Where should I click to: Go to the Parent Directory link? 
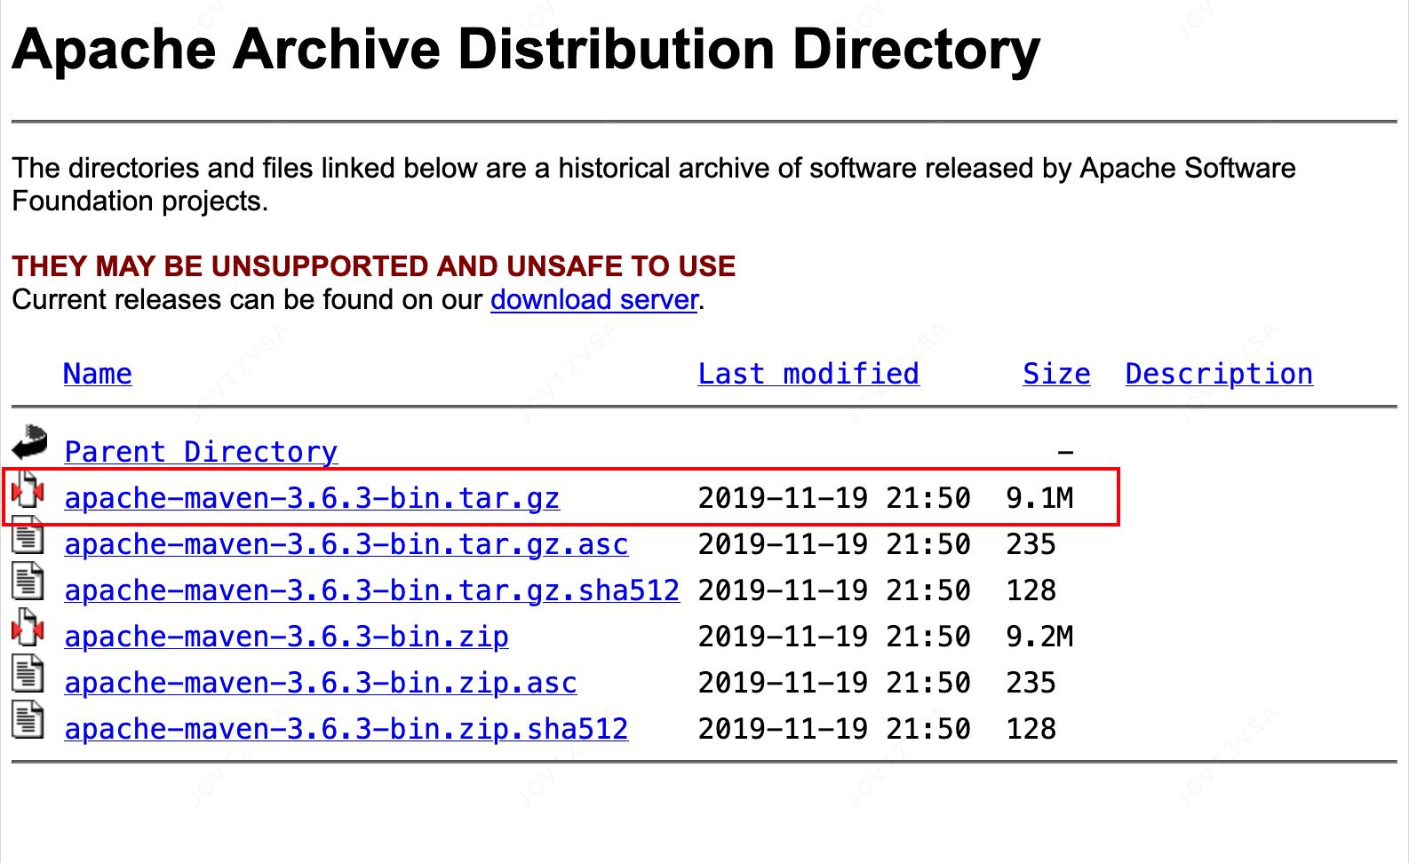pyautogui.click(x=201, y=452)
